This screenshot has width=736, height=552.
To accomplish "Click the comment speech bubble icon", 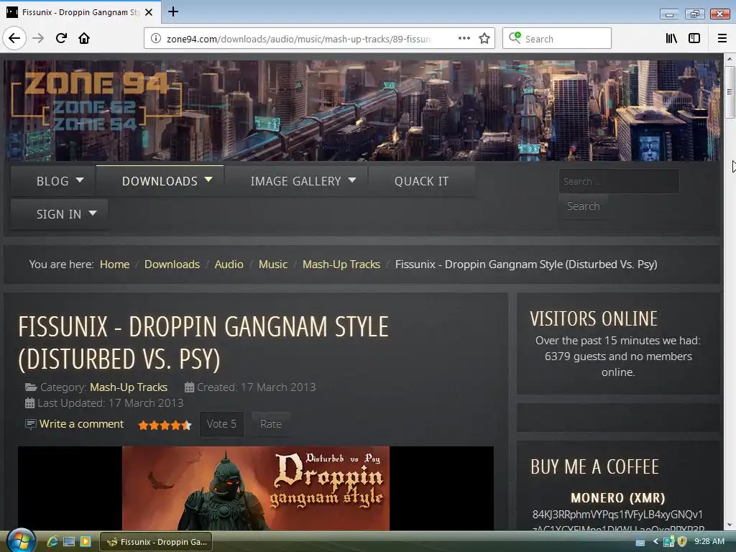I will point(30,424).
